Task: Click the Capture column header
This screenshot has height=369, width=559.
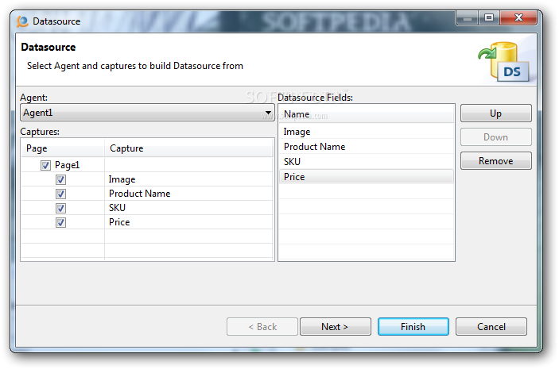Action: (188, 148)
